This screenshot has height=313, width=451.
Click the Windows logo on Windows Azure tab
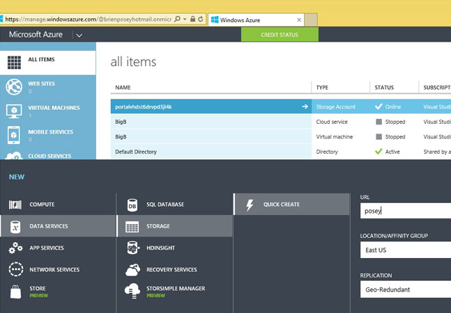click(215, 19)
